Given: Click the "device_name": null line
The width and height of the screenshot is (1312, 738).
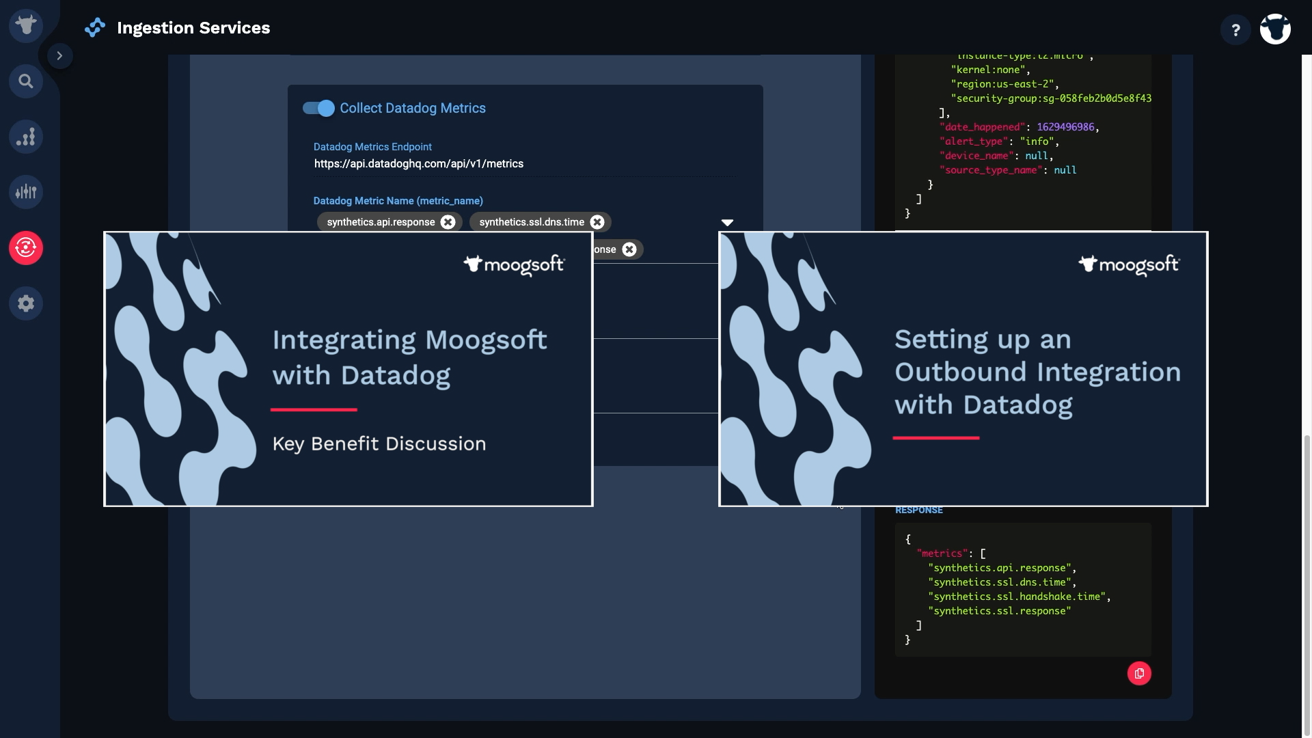Looking at the screenshot, I should [996, 156].
